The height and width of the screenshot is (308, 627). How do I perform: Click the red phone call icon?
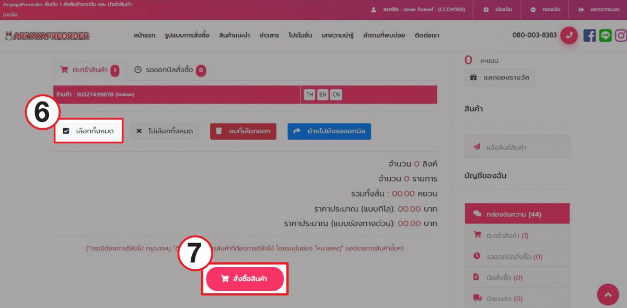tap(569, 36)
